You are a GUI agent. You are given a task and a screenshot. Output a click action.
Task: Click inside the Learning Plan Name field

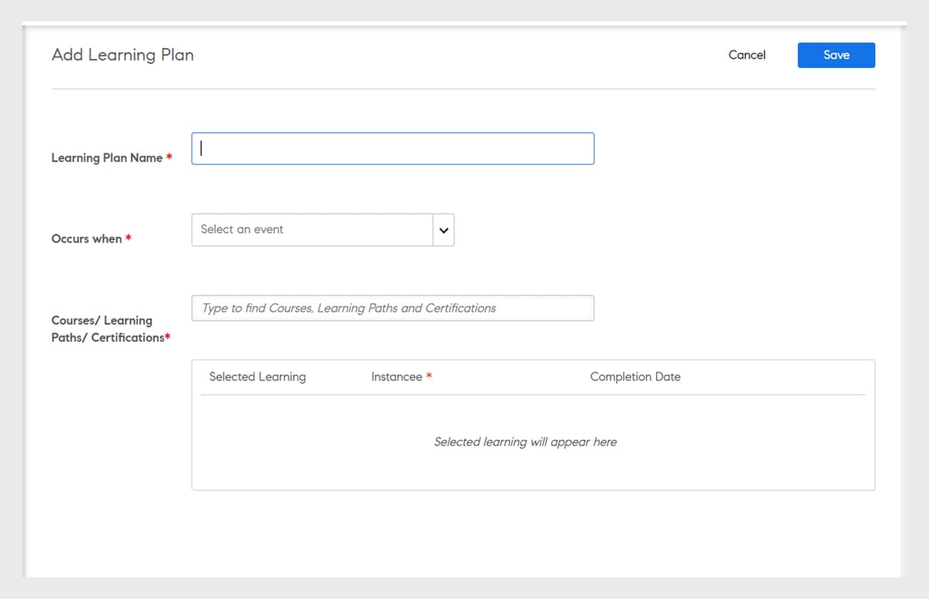click(393, 148)
